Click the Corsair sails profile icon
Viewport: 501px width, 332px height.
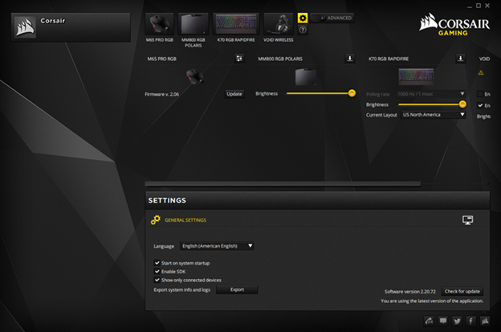coord(25,27)
